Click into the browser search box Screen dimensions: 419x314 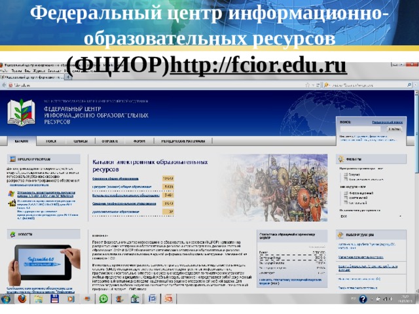click(x=367, y=85)
